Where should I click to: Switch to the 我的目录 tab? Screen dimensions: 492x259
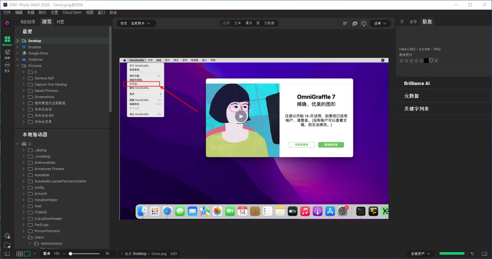click(28, 22)
